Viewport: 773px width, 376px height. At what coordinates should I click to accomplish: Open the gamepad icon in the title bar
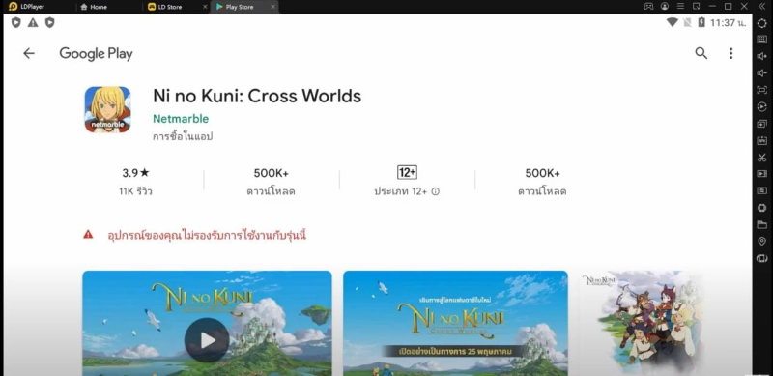click(x=648, y=7)
